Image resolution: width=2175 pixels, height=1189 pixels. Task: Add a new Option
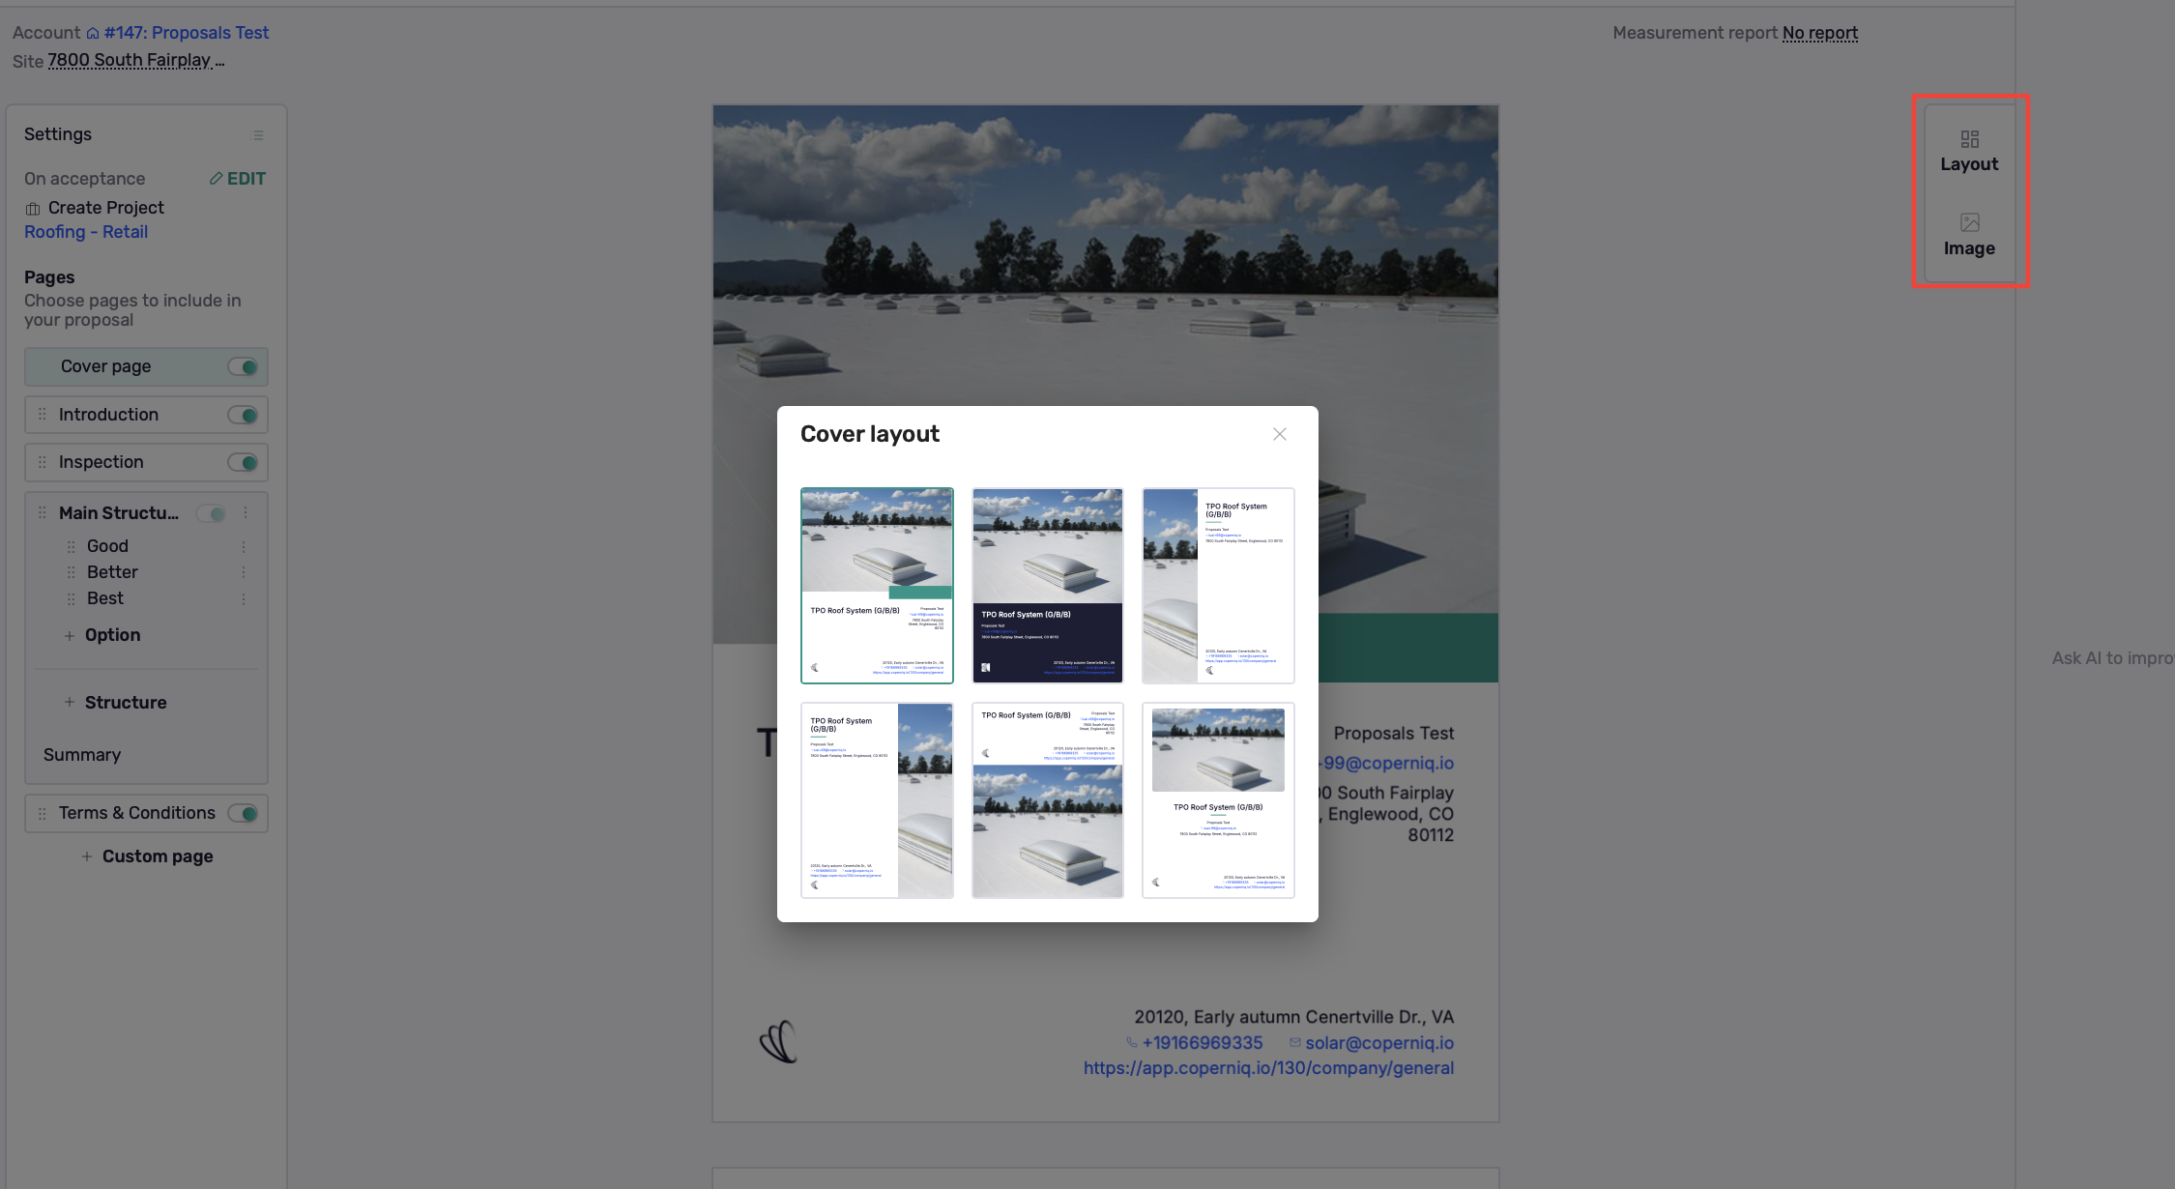(102, 635)
